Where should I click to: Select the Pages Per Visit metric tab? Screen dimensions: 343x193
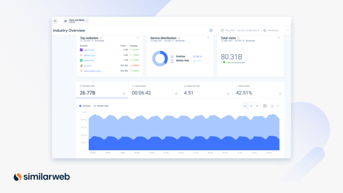[206, 90]
